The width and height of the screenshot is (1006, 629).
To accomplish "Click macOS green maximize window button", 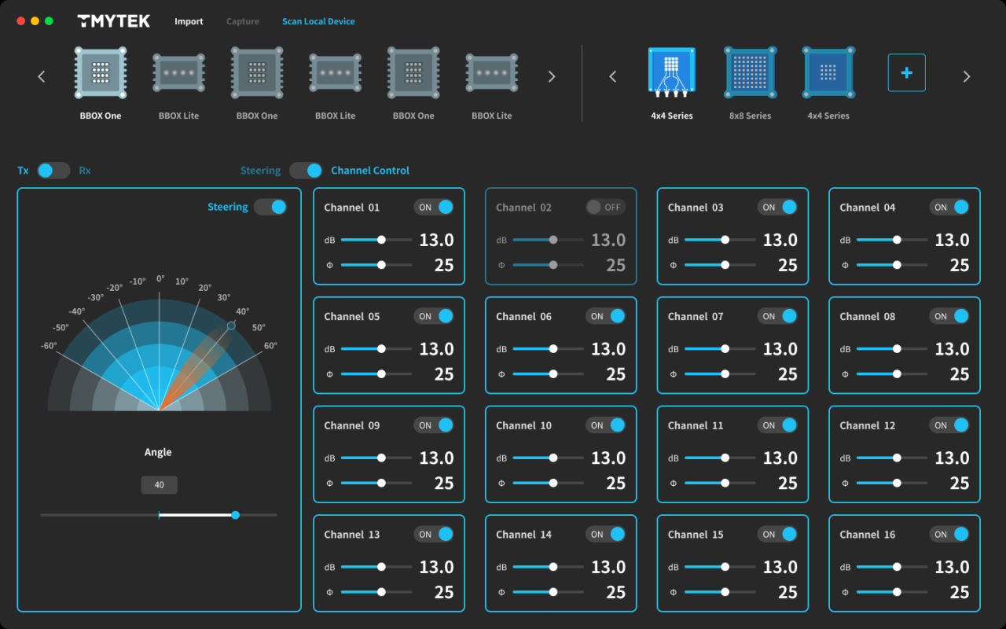I will [49, 21].
